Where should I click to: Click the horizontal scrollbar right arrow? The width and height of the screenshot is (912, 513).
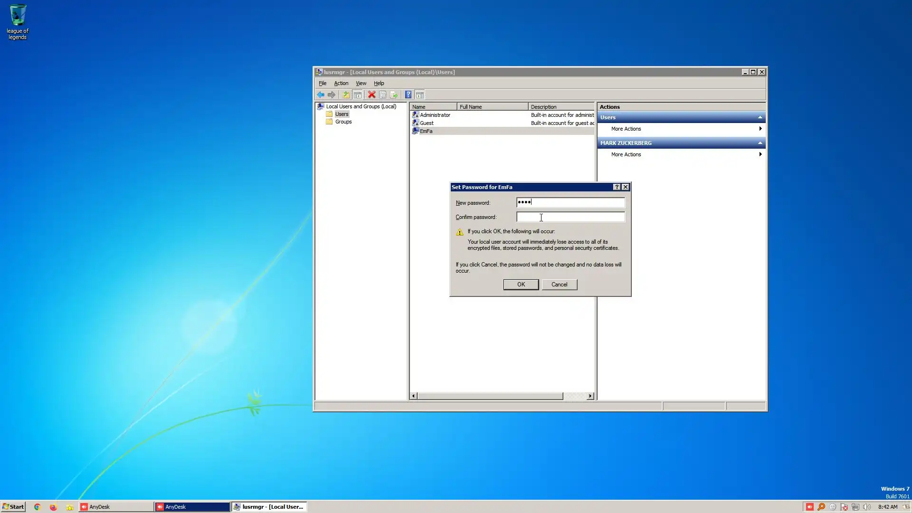coord(590,396)
